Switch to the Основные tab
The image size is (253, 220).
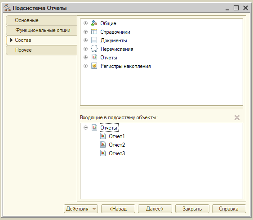(41, 20)
